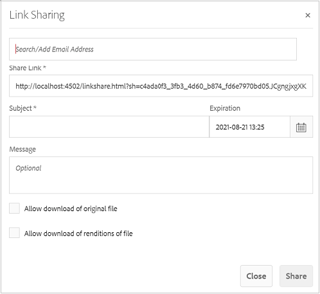
Task: Click the 'Share Link *' field label
Action: click(28, 68)
